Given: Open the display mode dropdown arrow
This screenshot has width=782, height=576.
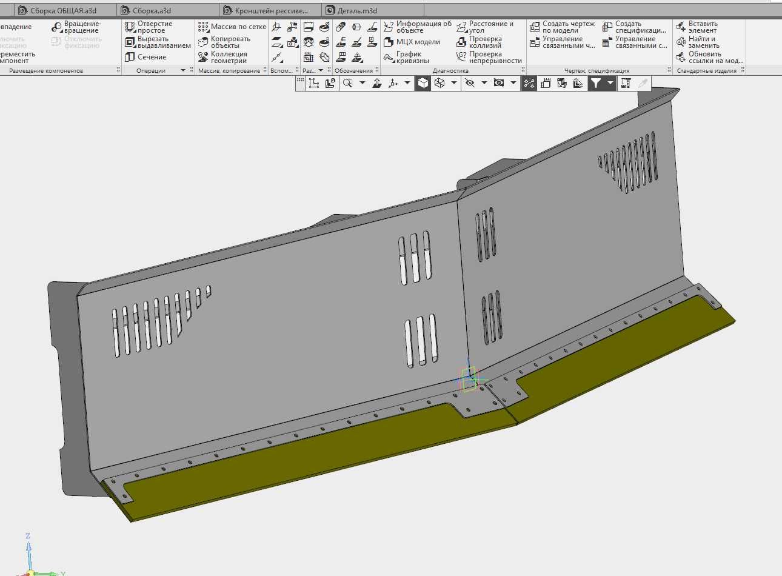Looking at the screenshot, I should [454, 83].
